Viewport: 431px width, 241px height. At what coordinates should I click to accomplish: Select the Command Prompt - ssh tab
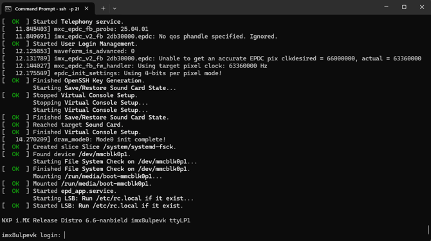(x=48, y=8)
